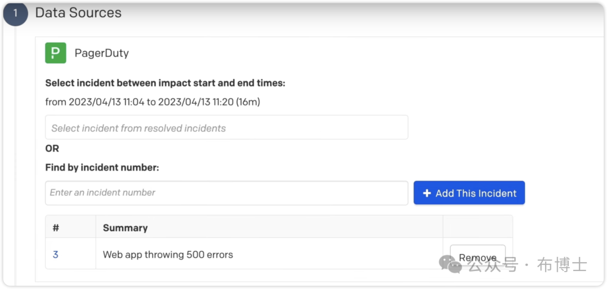Screen dimensions: 607x289
Task: Click the 2023/04/13 impact time range text
Action: pyautogui.click(x=152, y=102)
